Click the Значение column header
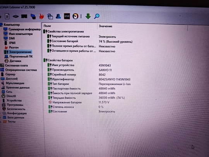This screenshot has height=157, width=209. click(x=105, y=26)
